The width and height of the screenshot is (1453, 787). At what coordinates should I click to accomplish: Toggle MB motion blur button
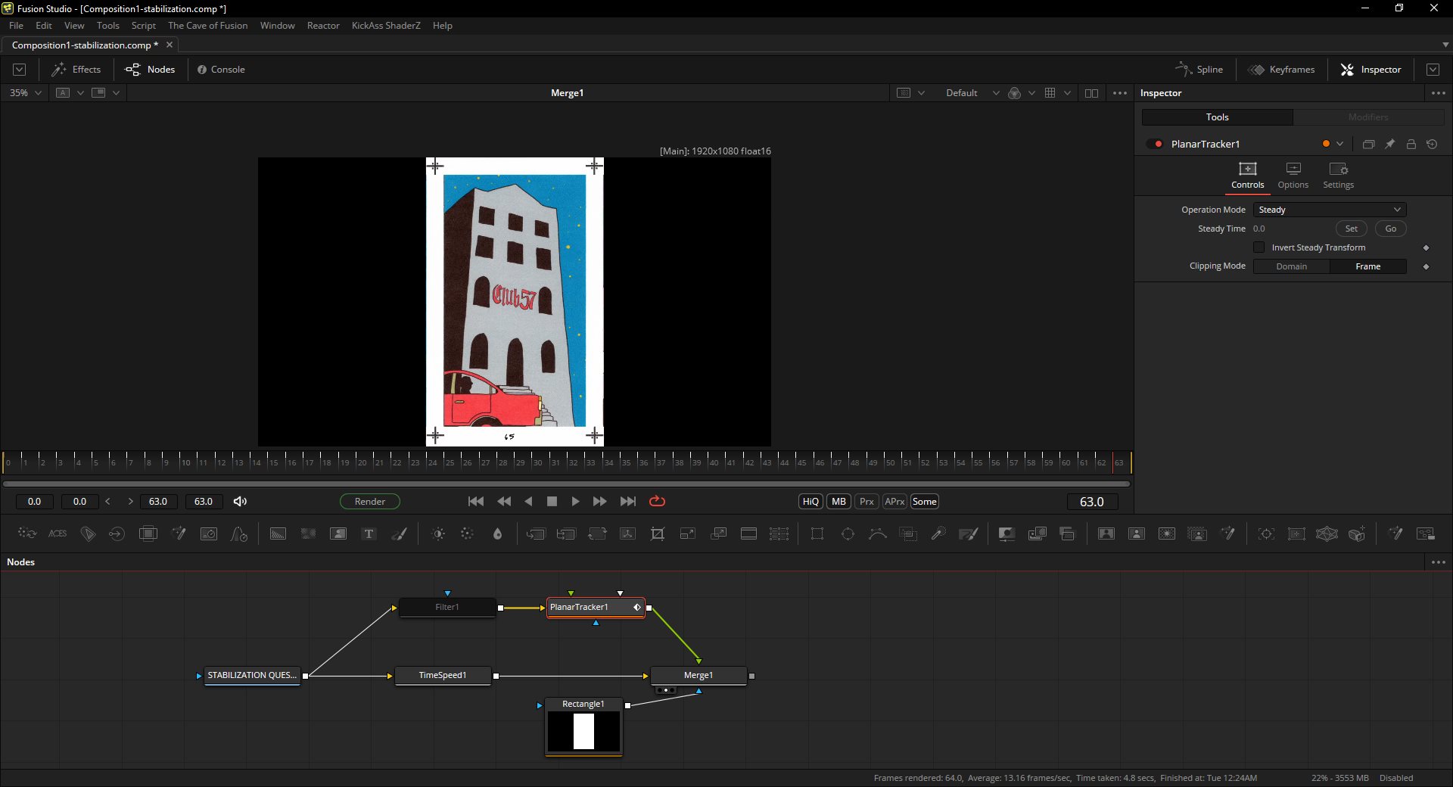pyautogui.click(x=839, y=502)
